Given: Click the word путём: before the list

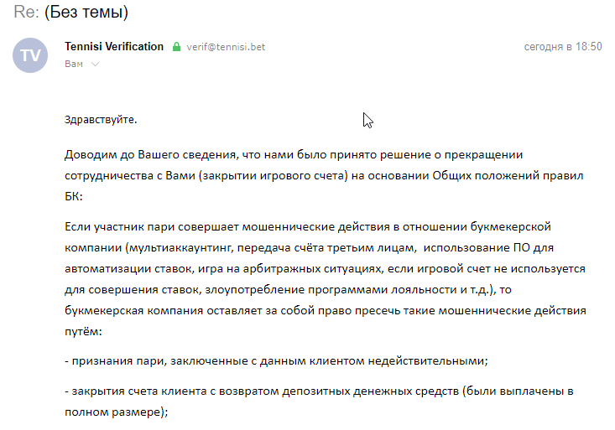Looking at the screenshot, I should point(83,332).
